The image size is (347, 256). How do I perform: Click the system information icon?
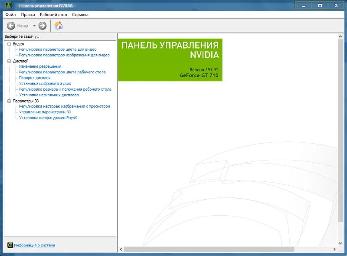pyautogui.click(x=10, y=245)
